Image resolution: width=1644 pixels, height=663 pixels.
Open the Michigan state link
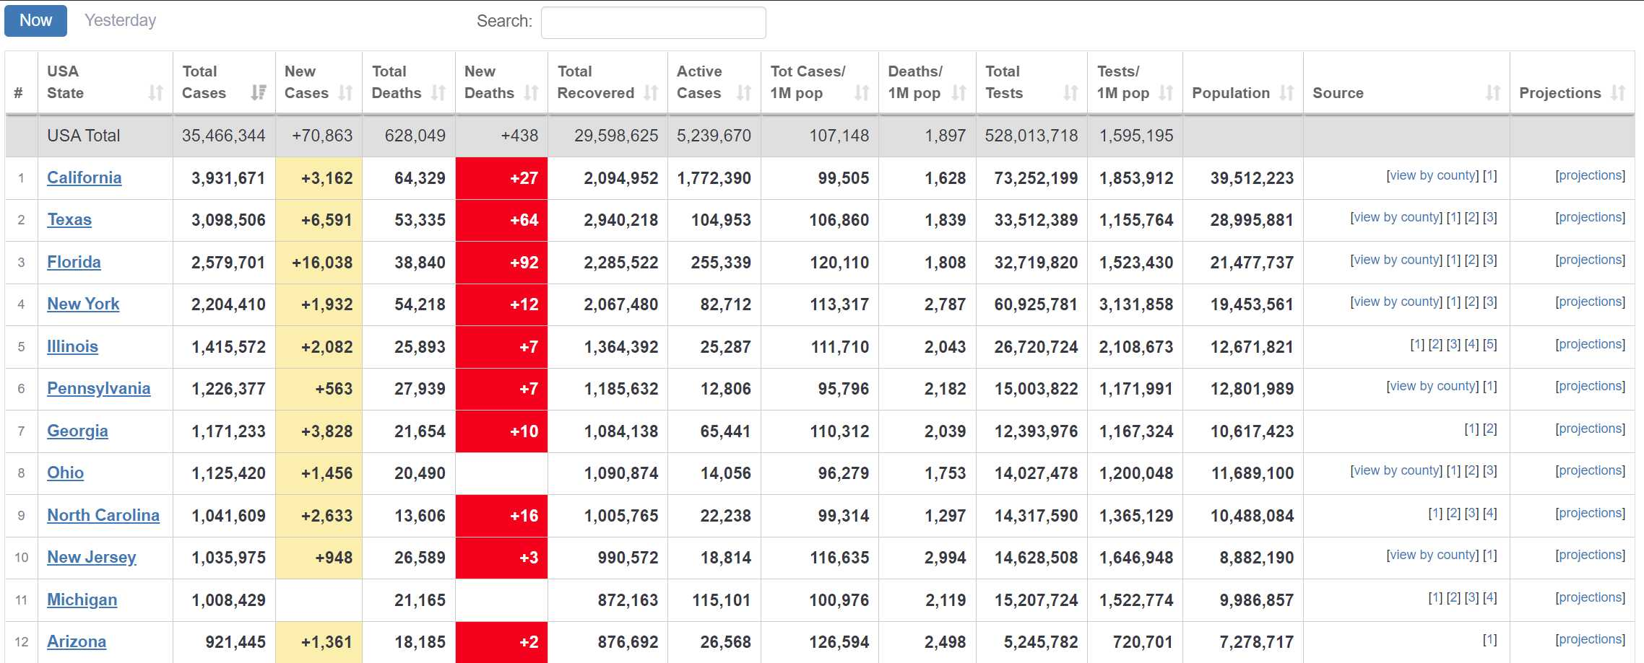coord(82,600)
